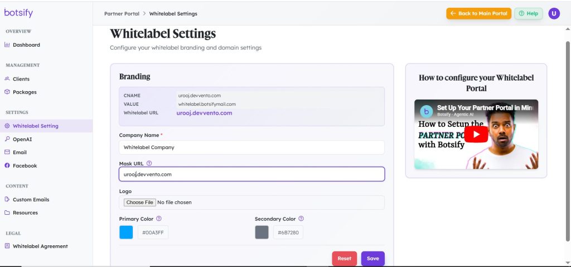Screen dimensions: 571x267
Task: Go to Clients in the sidebar
Action: pos(21,79)
